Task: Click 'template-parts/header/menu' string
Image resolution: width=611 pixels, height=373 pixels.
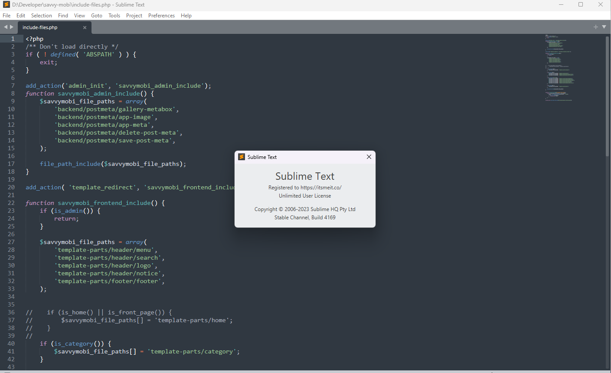Action: 104,250
